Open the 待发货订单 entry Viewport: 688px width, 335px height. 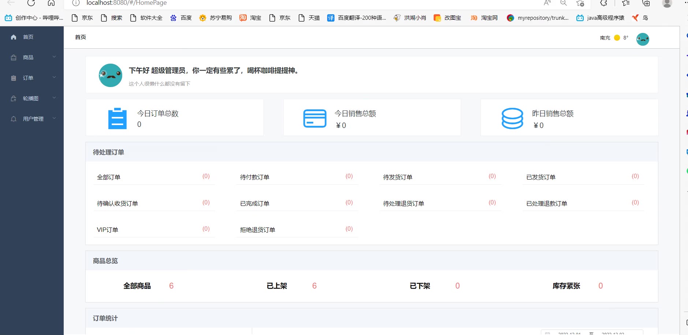(x=397, y=177)
